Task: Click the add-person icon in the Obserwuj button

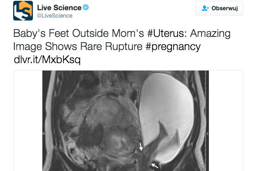Action: [206, 8]
